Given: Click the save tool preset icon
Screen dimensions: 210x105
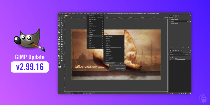Looking at the screenshot, I should click(172, 48).
